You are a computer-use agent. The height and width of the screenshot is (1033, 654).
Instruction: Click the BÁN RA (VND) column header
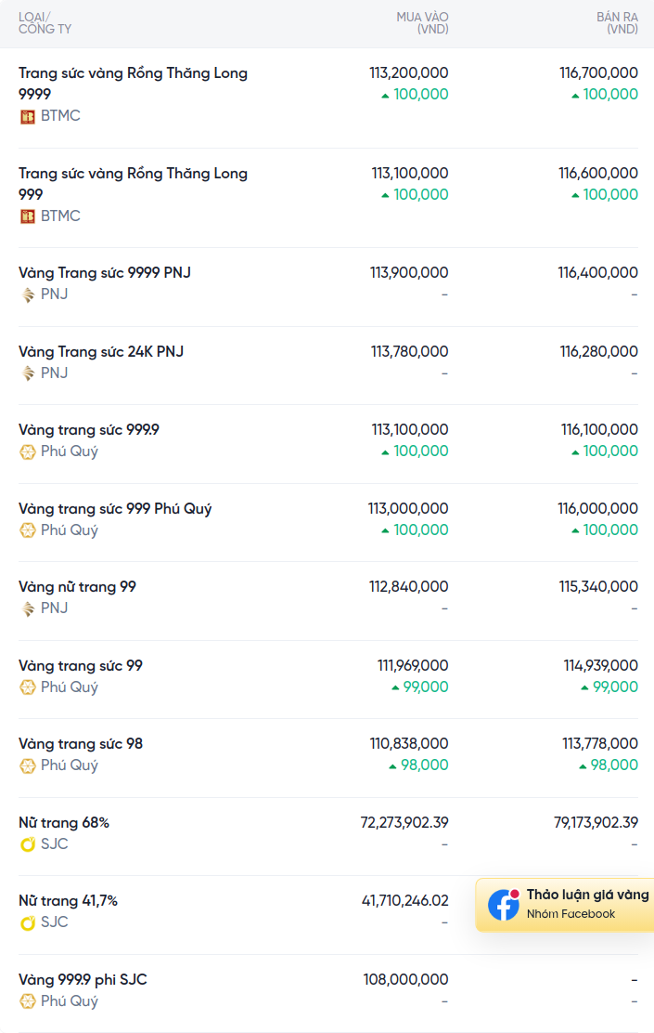coord(617,23)
